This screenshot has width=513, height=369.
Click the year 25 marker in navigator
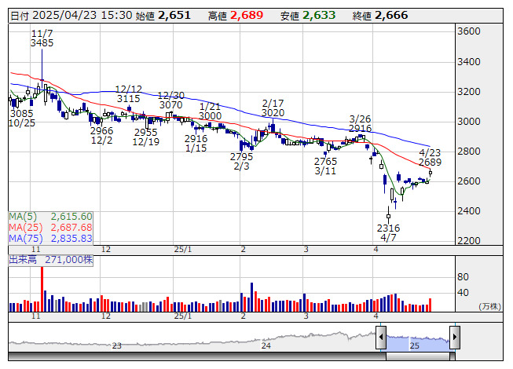415,345
